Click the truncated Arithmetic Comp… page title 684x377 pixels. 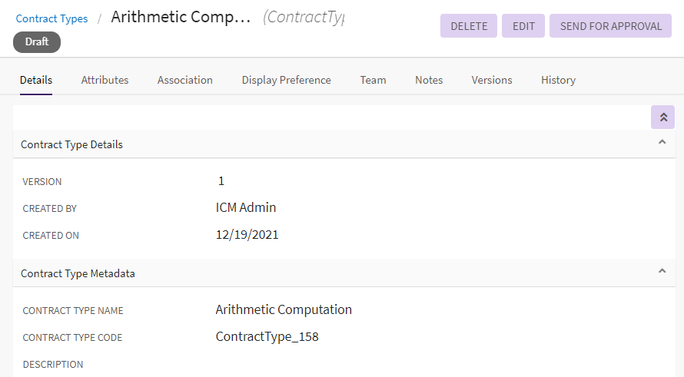[181, 18]
